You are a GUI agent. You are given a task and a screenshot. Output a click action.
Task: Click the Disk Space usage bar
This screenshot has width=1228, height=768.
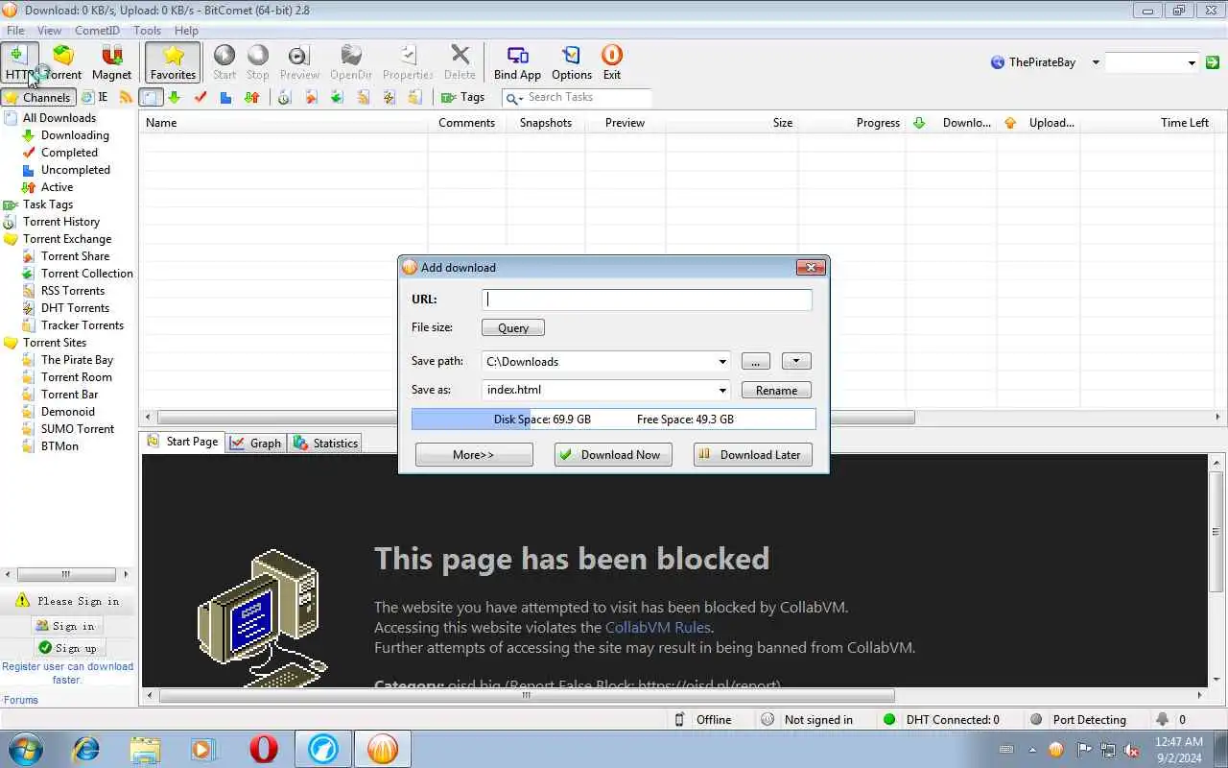613,420
